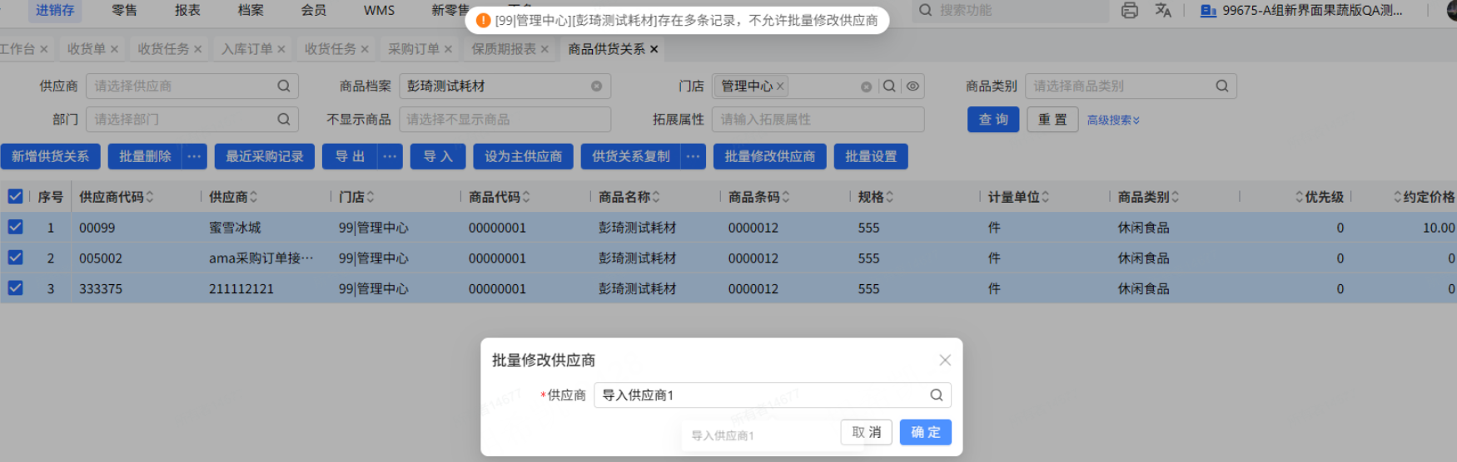1457x462 pixels.
Task: Expand 导出 more options
Action: (x=390, y=156)
